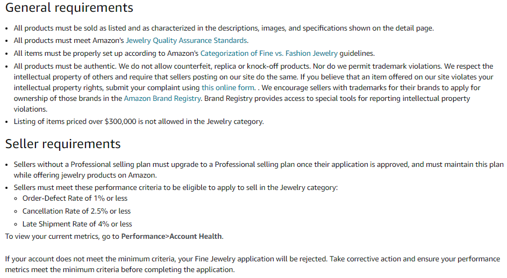This screenshot has width=507, height=278.
Task: Click the Late Shipment Rate of 4% item
Action: pyautogui.click(x=77, y=224)
